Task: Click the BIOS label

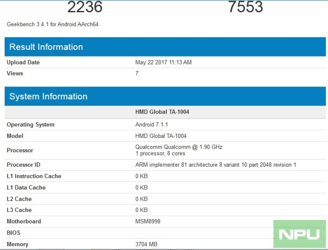Action: 13,233
